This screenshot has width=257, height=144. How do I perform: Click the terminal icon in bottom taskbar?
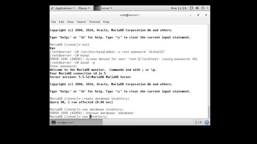tap(53, 122)
